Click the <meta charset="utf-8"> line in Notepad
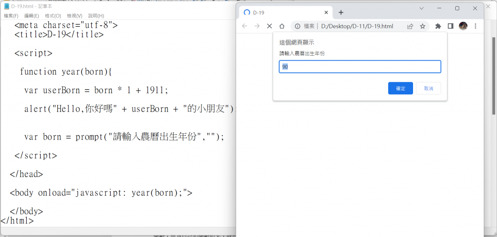497x237 pixels. (66, 25)
